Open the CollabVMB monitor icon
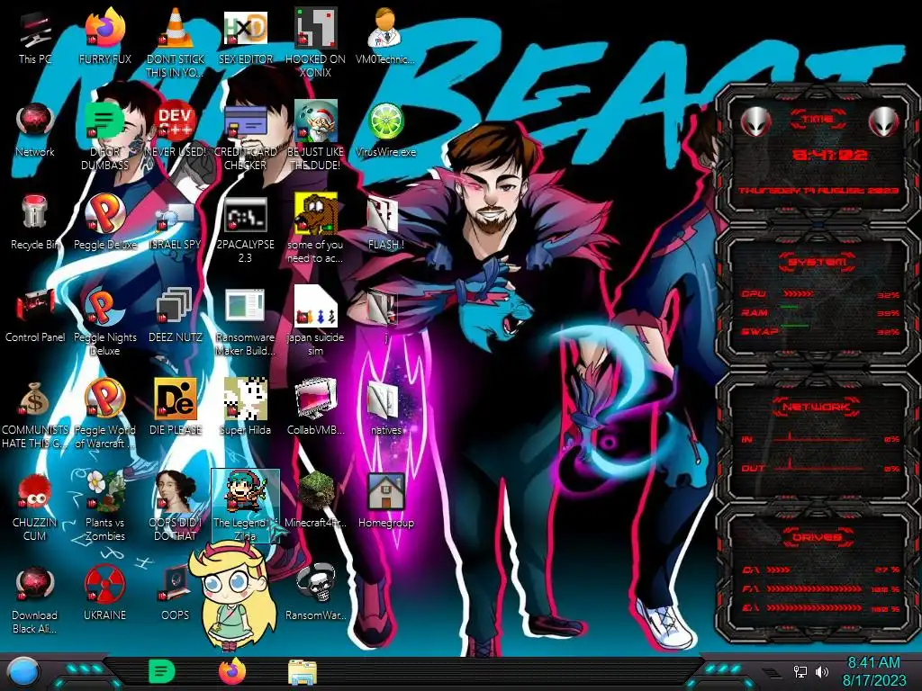Image resolution: width=922 pixels, height=691 pixels. 315,399
